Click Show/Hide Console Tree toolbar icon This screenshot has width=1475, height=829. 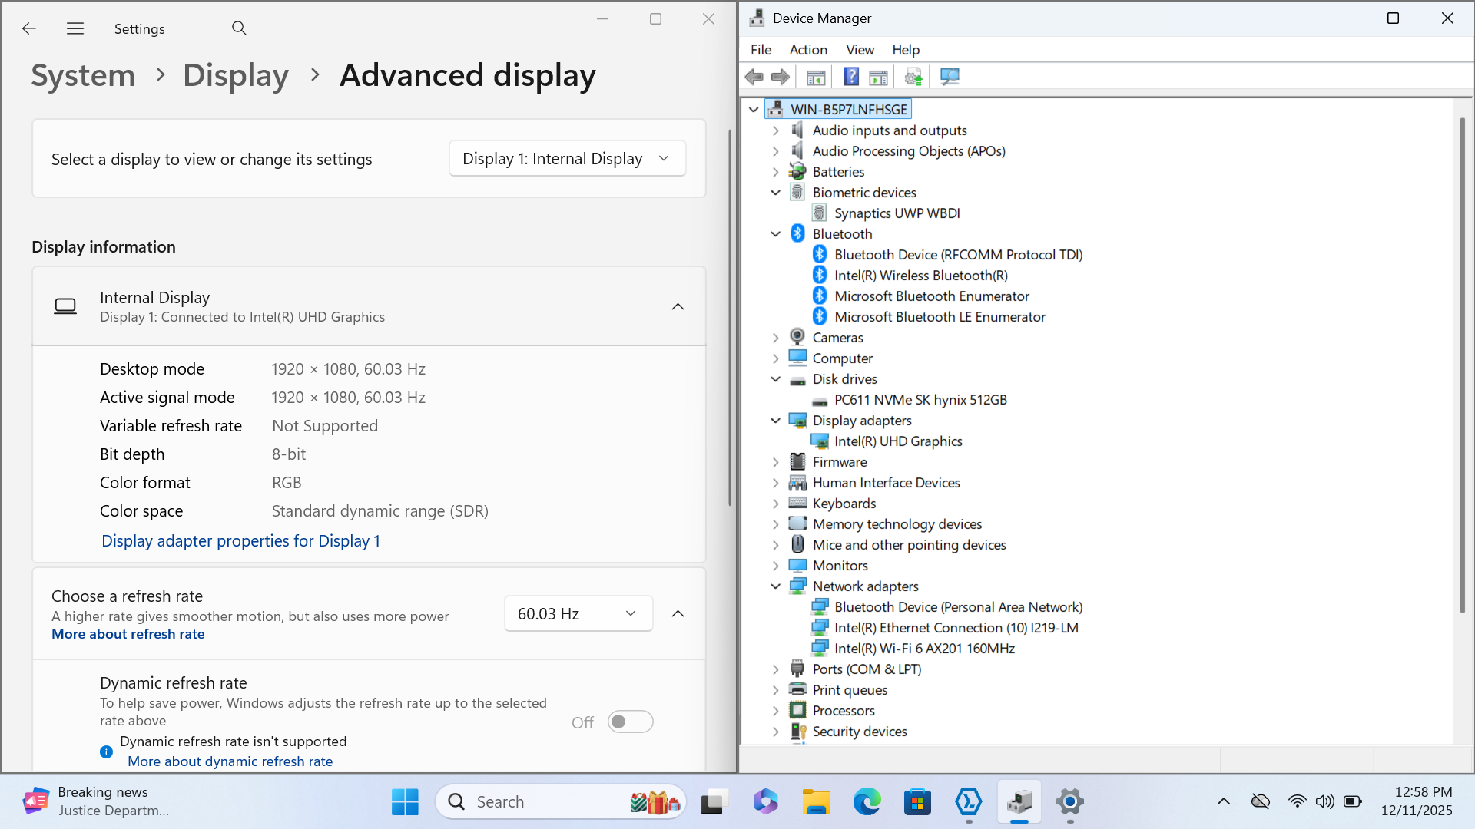816,77
